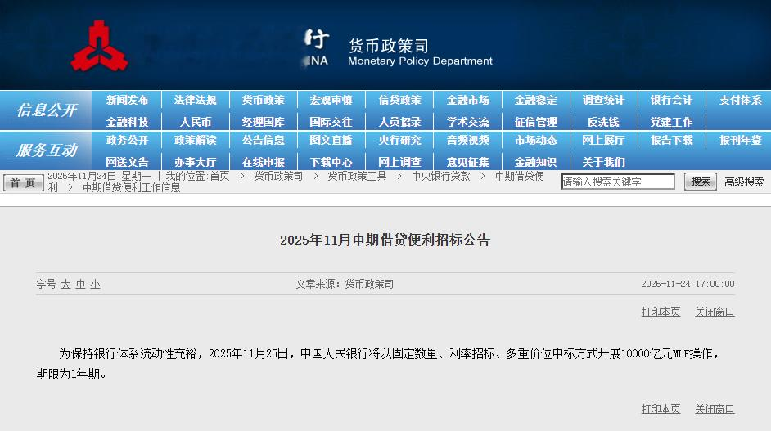This screenshot has height=431, width=771.
Task: Select 国际交往 in the navigation
Action: [x=331, y=122]
